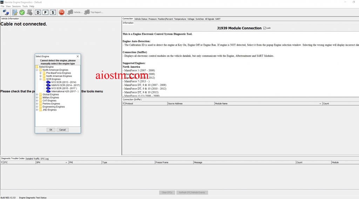Select the N9/N10 SCR (2014 - 2017) engine icon
Image resolution: width=359 pixels, height=199 pixels.
(x=48, y=85)
